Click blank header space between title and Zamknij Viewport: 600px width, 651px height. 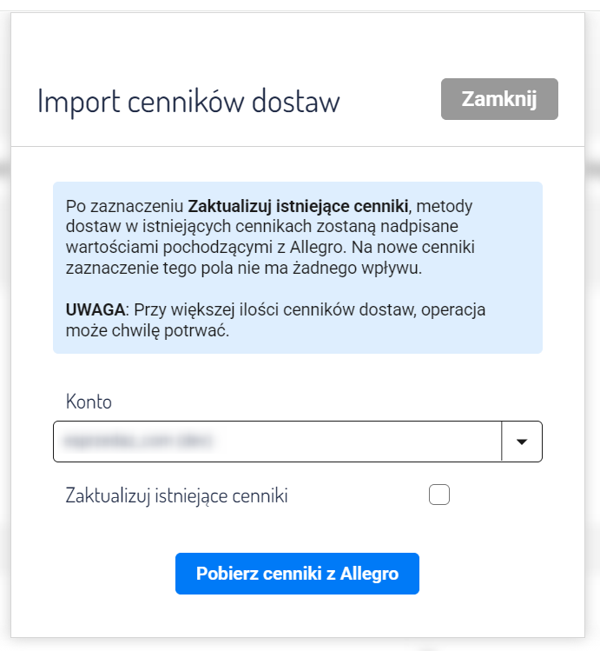tap(390, 100)
